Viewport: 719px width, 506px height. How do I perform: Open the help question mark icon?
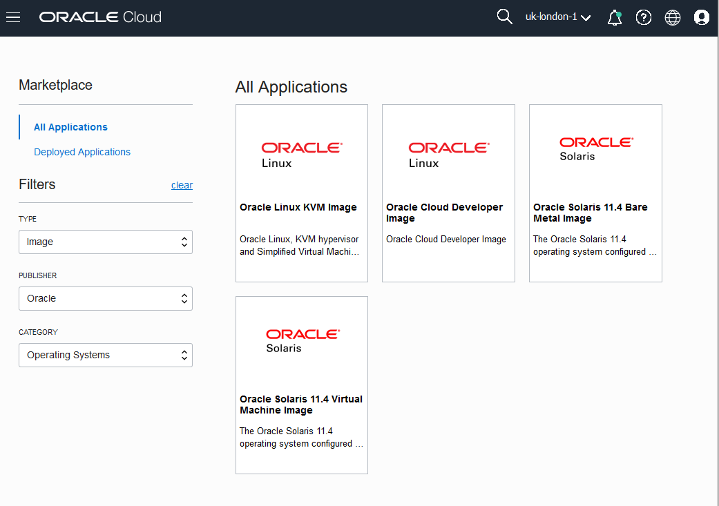click(644, 18)
